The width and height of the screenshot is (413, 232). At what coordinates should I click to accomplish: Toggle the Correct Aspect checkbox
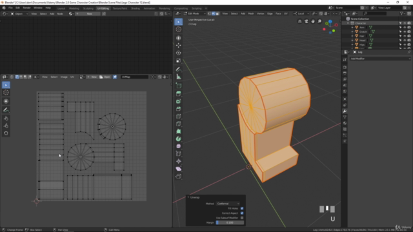pos(242,213)
